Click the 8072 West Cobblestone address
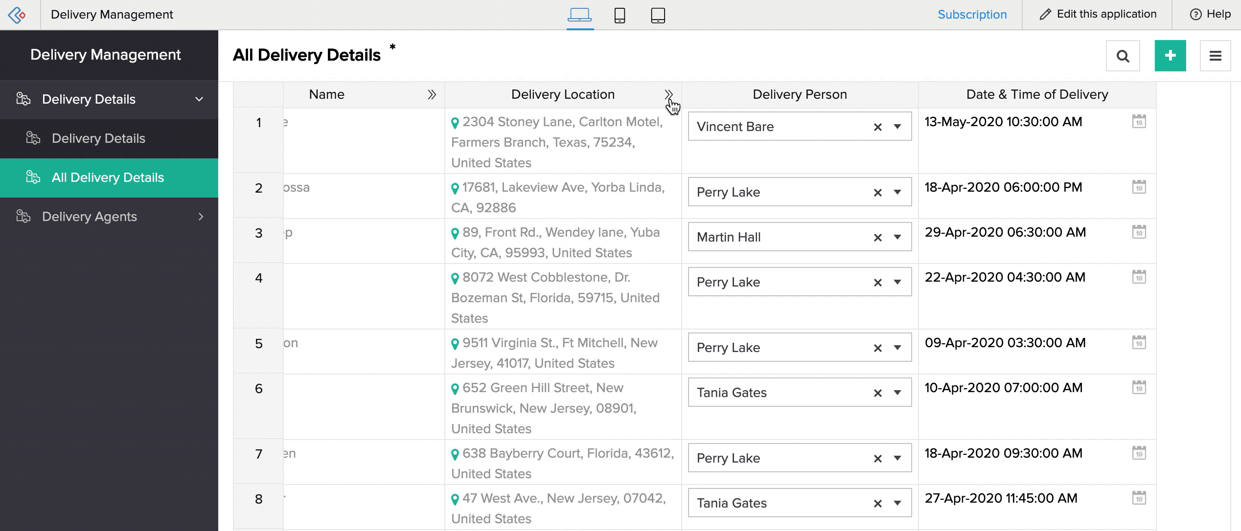The width and height of the screenshot is (1241, 531). pyautogui.click(x=556, y=298)
